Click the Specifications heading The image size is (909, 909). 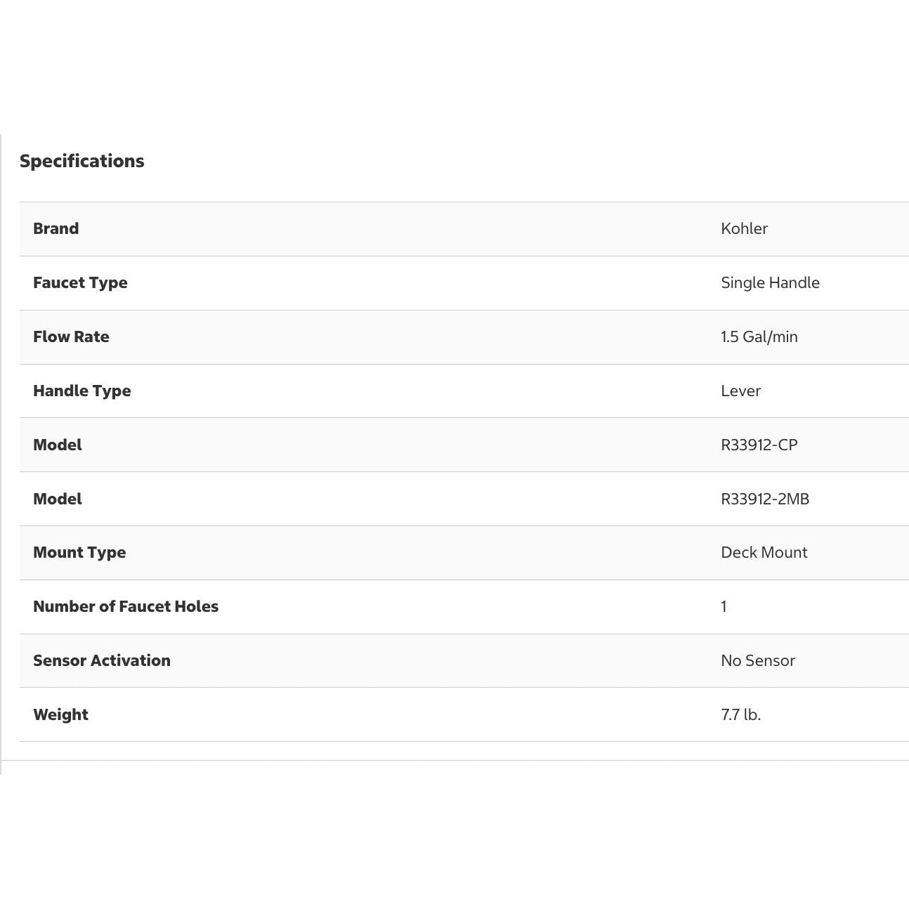click(x=81, y=161)
